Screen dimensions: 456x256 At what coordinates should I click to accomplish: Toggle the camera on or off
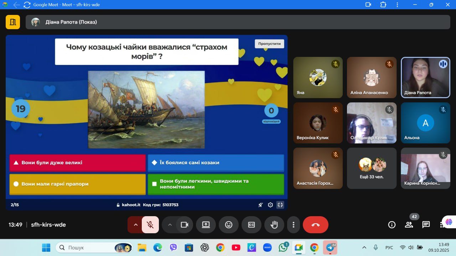click(x=184, y=225)
